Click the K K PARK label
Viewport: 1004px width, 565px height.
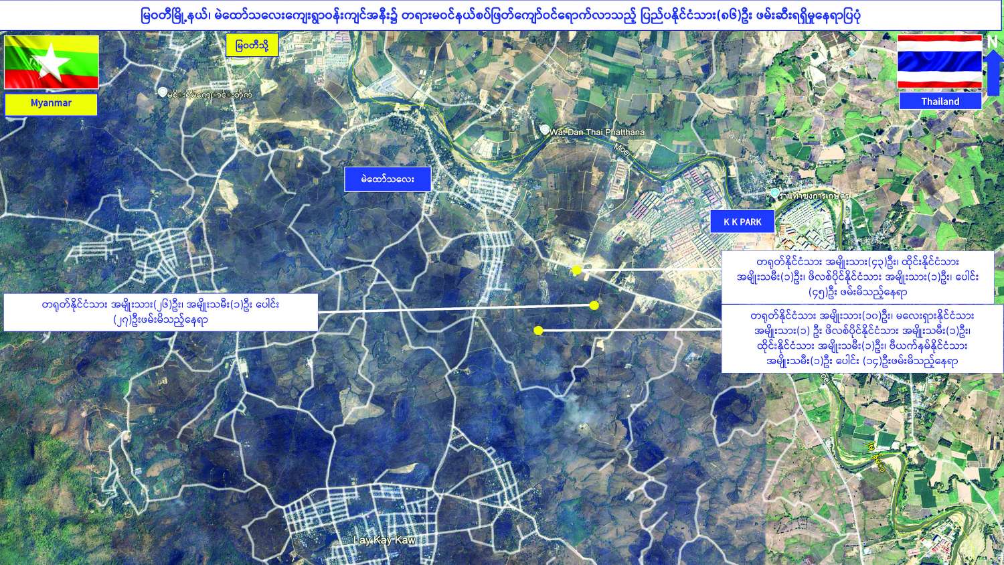(742, 222)
